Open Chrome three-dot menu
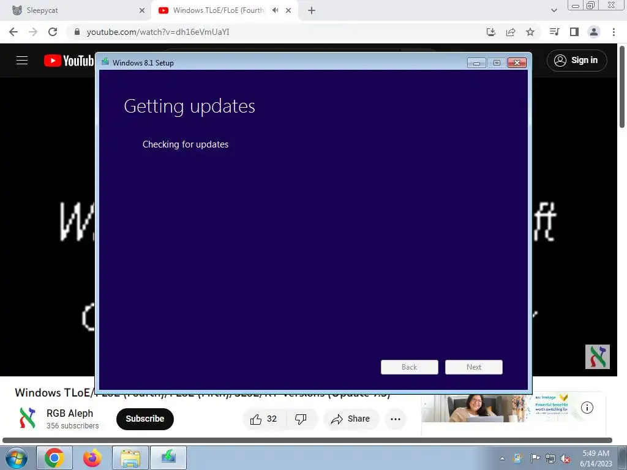Image resolution: width=627 pixels, height=470 pixels. point(614,32)
